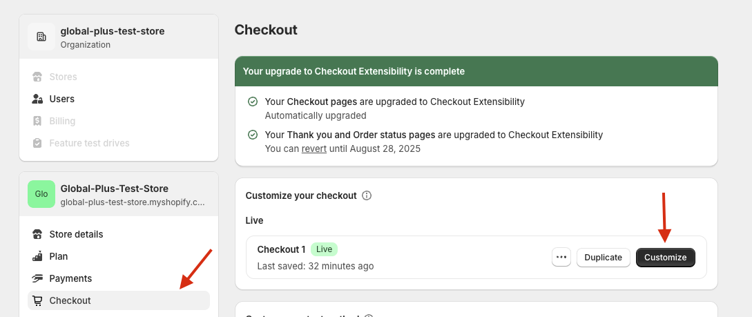Click the Stores storefront icon

(x=37, y=77)
